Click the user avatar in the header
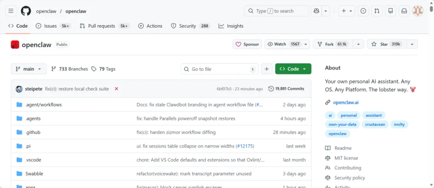The width and height of the screenshot is (434, 188). (418, 11)
